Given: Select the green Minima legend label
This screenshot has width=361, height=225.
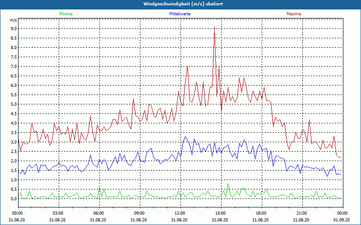Looking at the screenshot, I should point(66,14).
